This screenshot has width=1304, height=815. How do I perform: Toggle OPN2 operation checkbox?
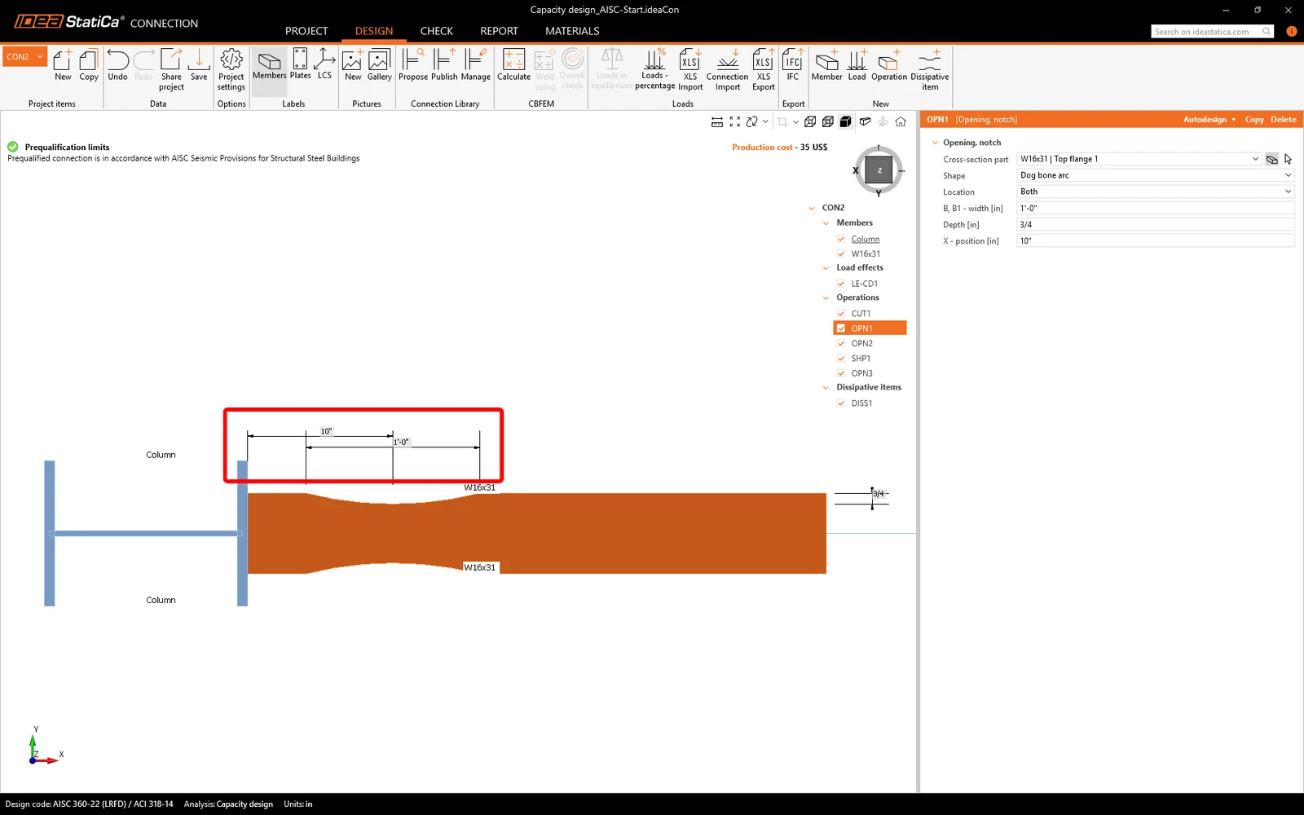(x=841, y=343)
